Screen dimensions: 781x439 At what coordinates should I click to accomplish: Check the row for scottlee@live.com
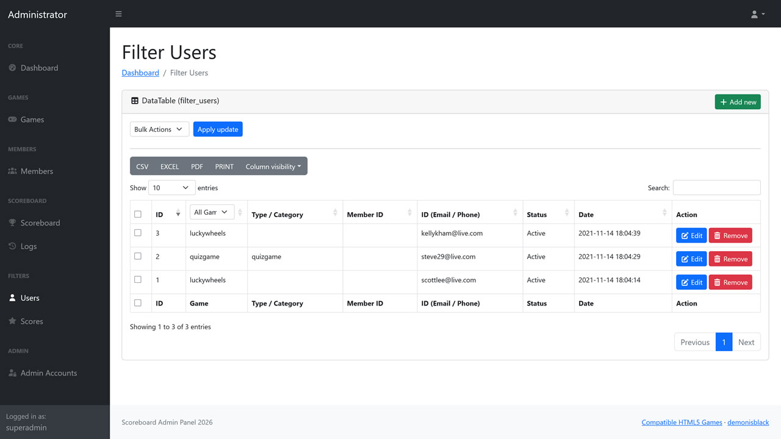[x=138, y=279]
